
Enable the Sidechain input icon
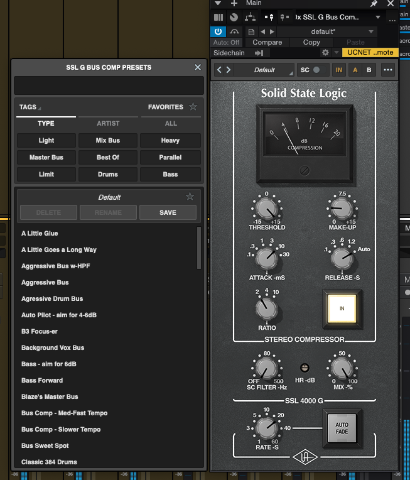(x=259, y=53)
